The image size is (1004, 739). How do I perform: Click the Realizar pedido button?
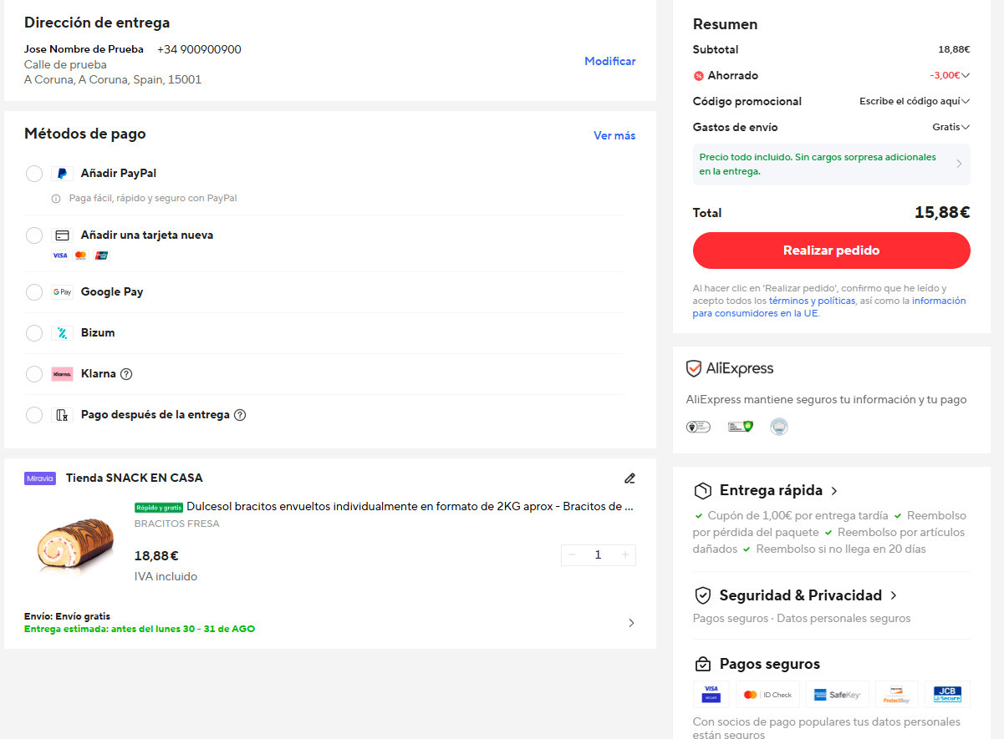pyautogui.click(x=832, y=251)
